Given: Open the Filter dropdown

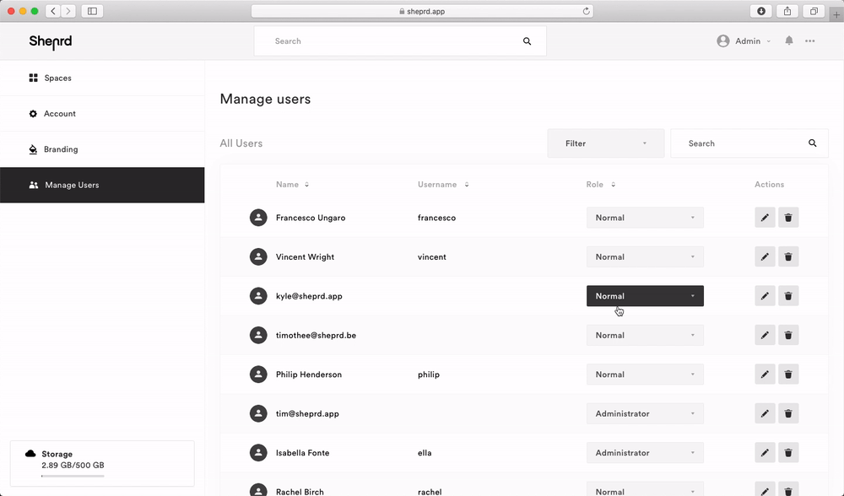Looking at the screenshot, I should pyautogui.click(x=606, y=143).
